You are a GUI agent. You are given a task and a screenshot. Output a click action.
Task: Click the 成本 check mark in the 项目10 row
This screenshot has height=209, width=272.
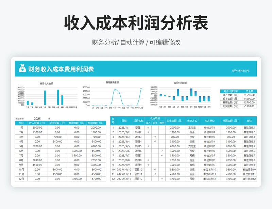155,170
